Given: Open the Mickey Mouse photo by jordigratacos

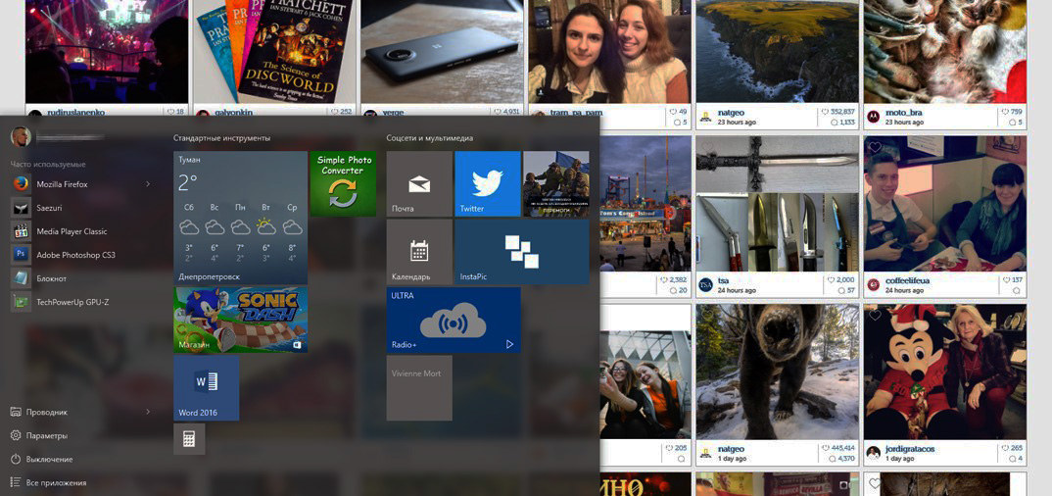Looking at the screenshot, I should coord(945,372).
